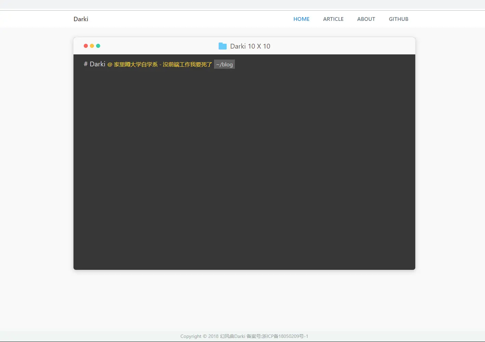Click the blue folder icon in title bar

pos(223,46)
